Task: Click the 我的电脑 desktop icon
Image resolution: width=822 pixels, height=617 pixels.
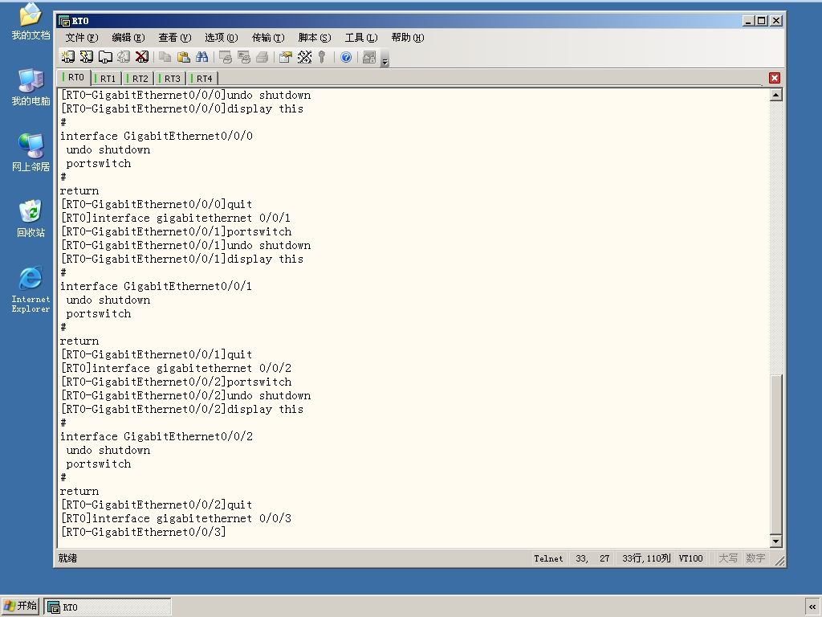Action: [31, 87]
